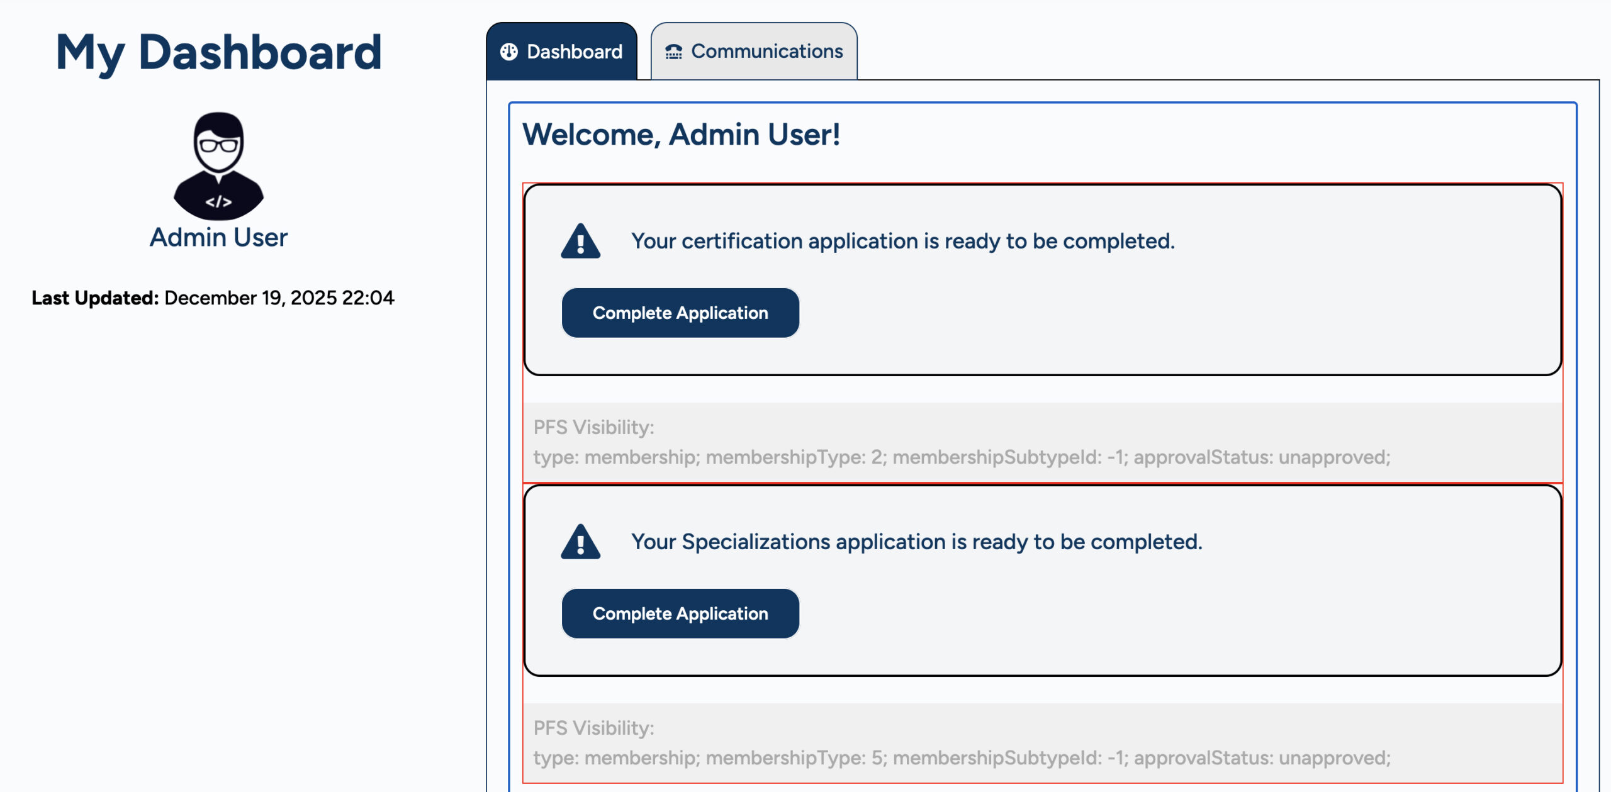
Task: Click PFS Visibility label under certification card
Action: [593, 428]
